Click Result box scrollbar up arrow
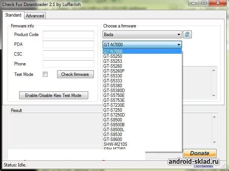 [x=214, y=117]
